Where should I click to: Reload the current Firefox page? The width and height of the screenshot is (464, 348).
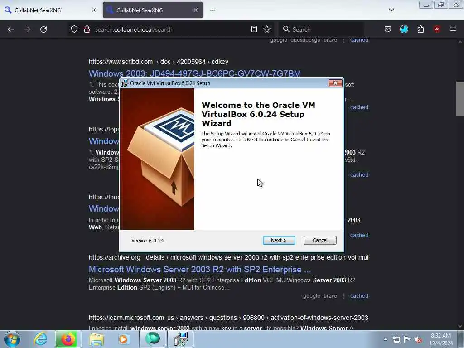43,29
